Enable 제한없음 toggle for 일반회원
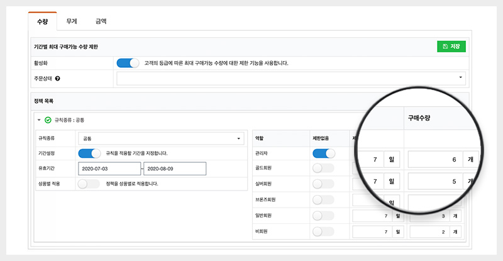 [323, 215]
